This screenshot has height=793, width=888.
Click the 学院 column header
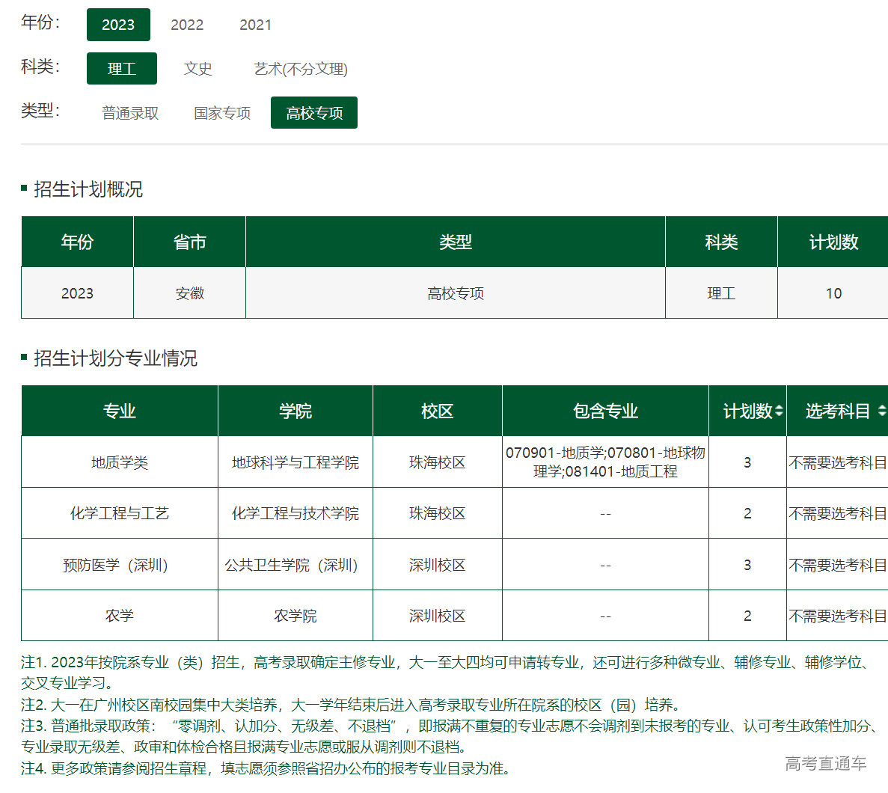(296, 411)
